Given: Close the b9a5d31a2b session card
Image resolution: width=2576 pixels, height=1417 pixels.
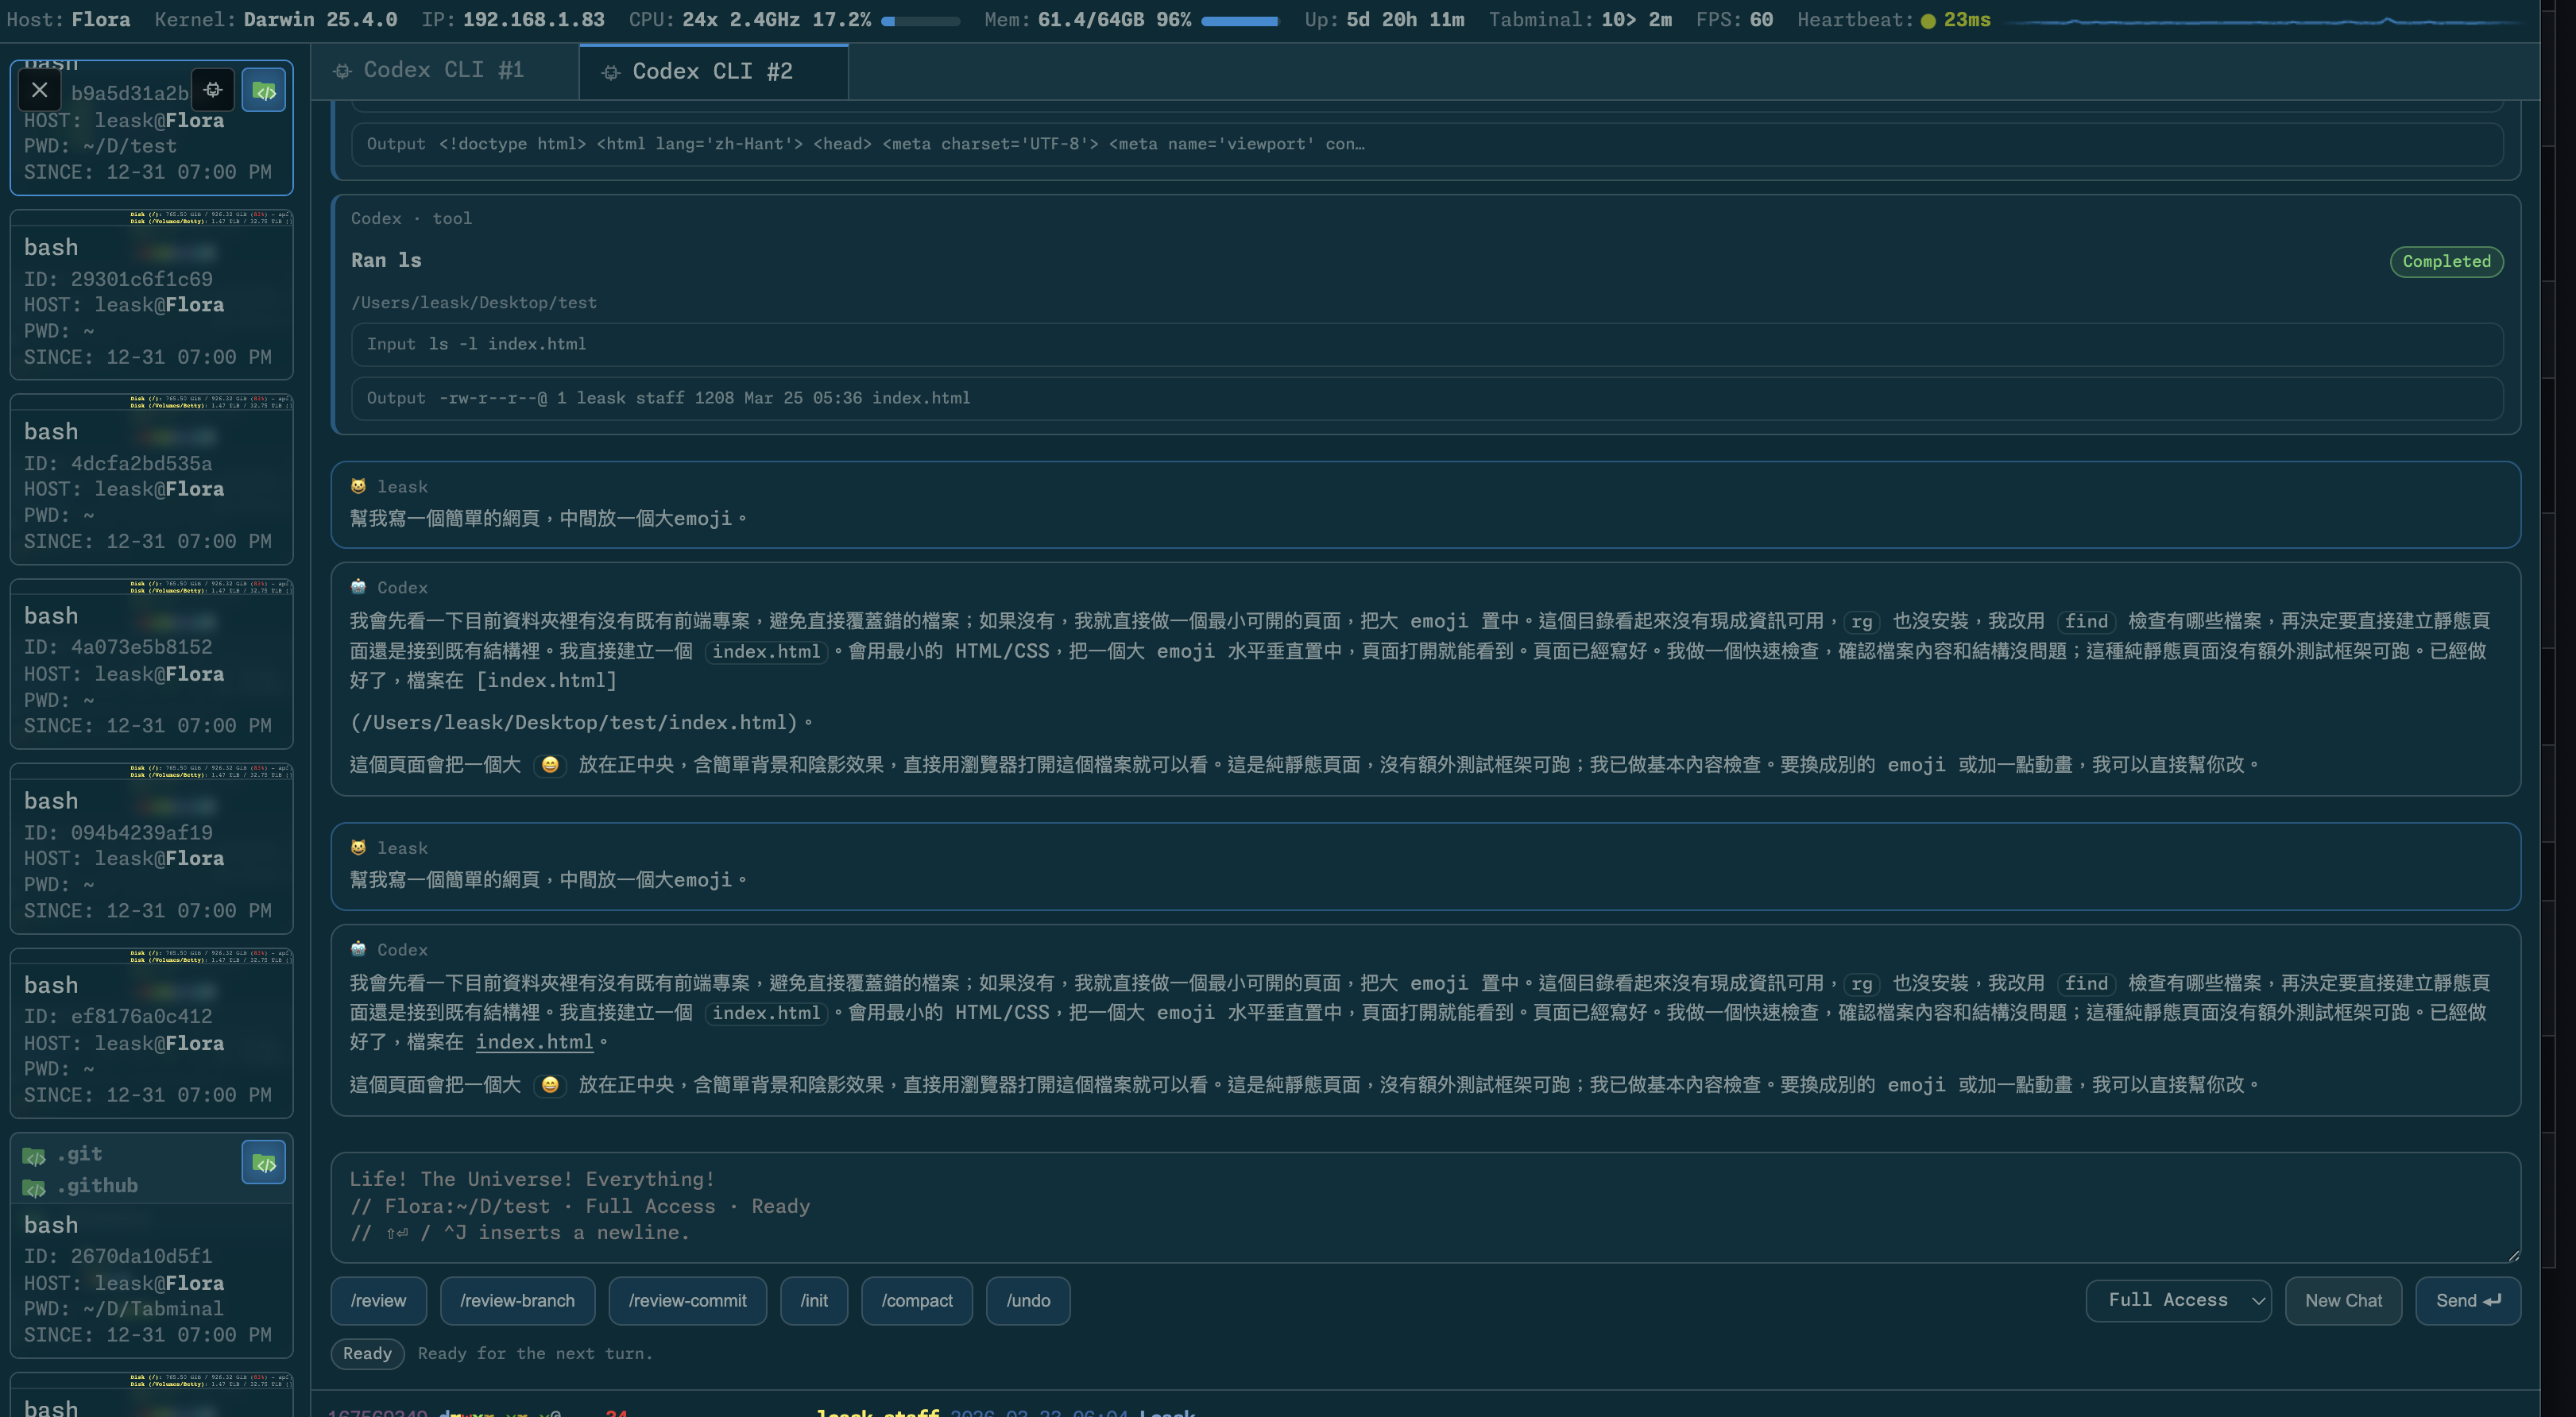Looking at the screenshot, I should (x=39, y=91).
